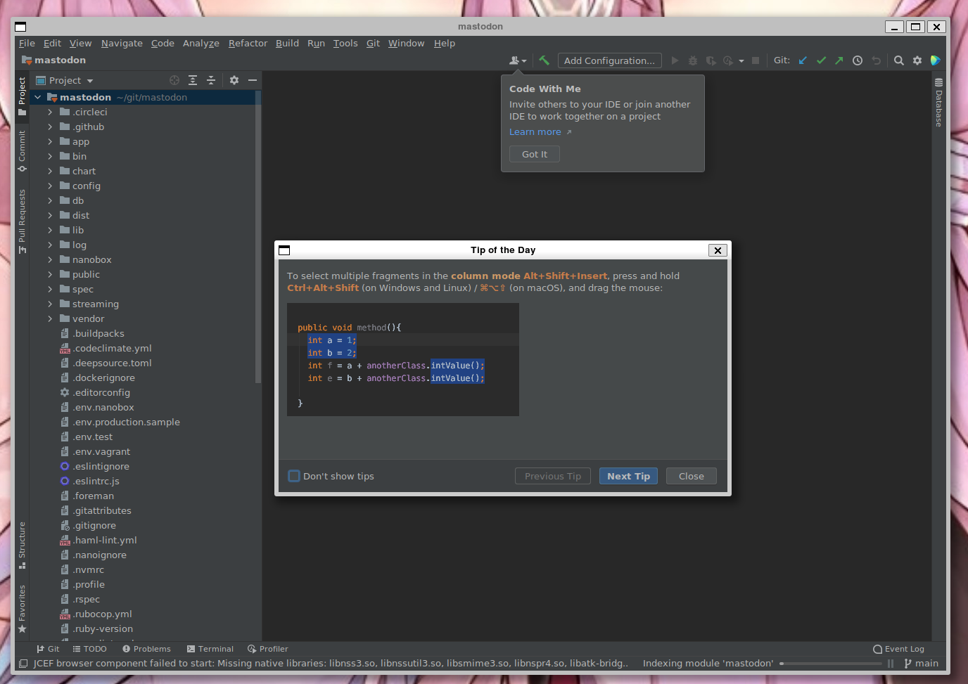Click select opened file target icon
This screenshot has height=684, width=968.
[174, 80]
